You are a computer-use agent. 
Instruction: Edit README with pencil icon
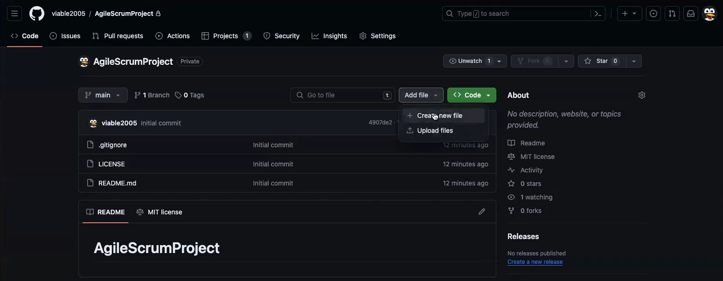click(482, 212)
